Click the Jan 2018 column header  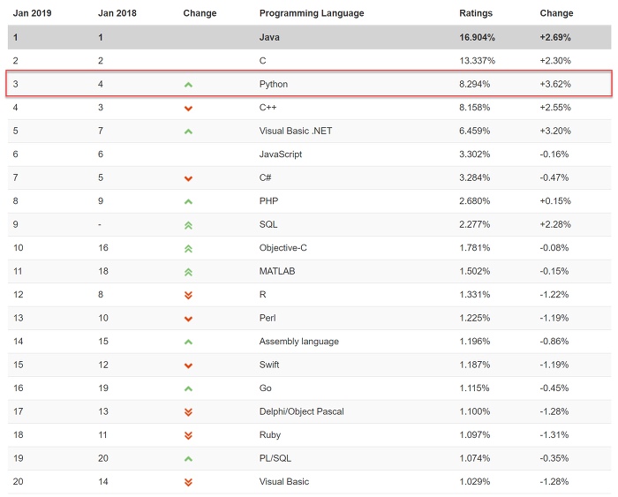click(x=117, y=13)
